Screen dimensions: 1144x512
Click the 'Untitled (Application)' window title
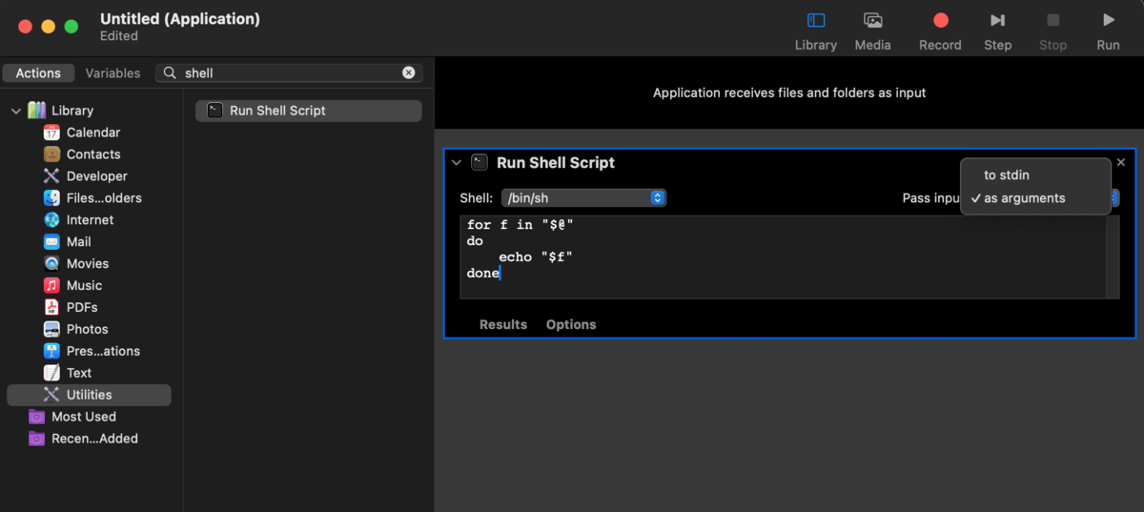(x=180, y=19)
